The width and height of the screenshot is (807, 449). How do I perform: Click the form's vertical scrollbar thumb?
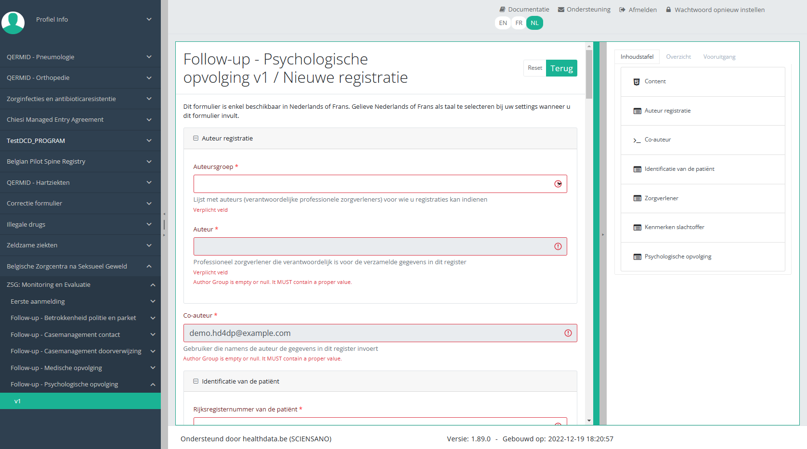pos(589,75)
